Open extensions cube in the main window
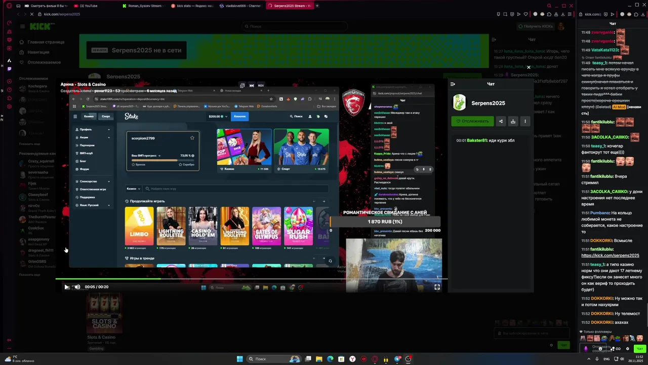The image size is (648, 365). point(549,14)
